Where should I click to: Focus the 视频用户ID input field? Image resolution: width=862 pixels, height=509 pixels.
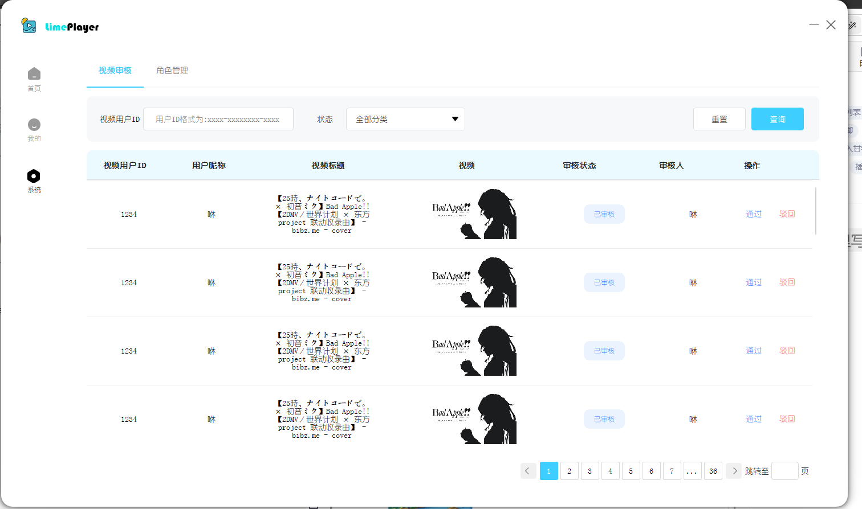pyautogui.click(x=218, y=119)
